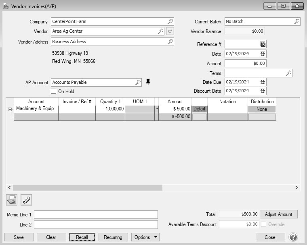This screenshot has width=307, height=245.
Task: Open the Terms lookup field
Action: pos(258,73)
